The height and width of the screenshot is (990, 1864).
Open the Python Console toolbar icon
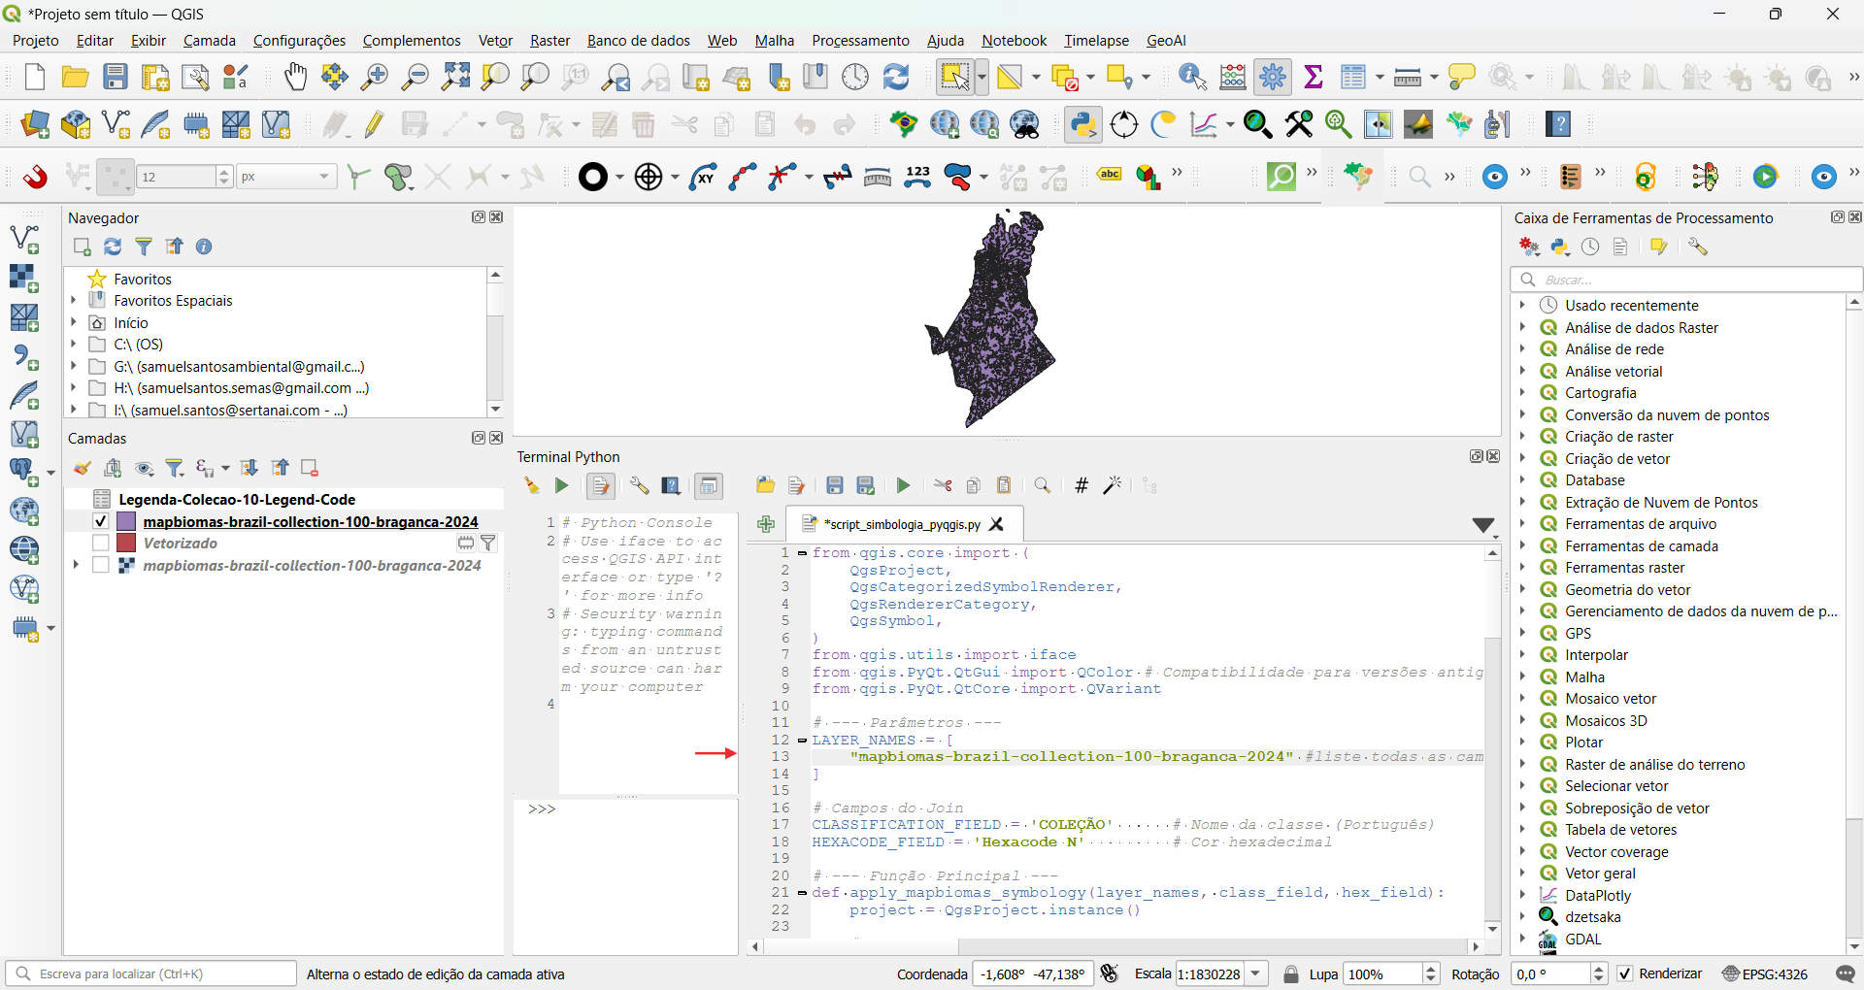point(1082,124)
